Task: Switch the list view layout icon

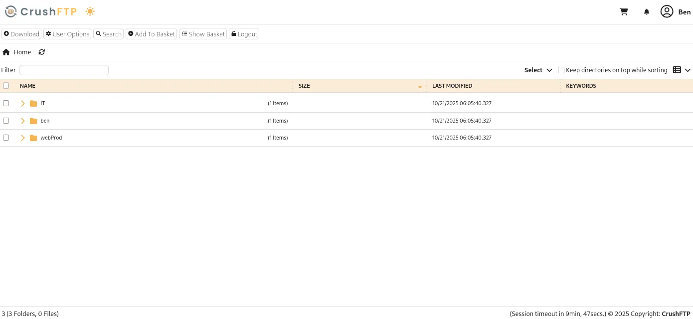Action: pos(677,70)
